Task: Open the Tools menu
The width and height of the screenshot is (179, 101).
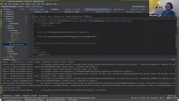Action: pyautogui.click(x=39, y=4)
